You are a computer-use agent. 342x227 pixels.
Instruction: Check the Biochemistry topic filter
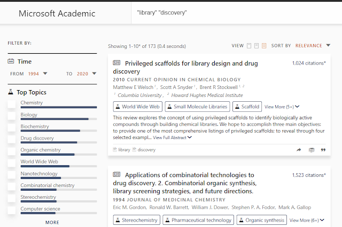12,128
